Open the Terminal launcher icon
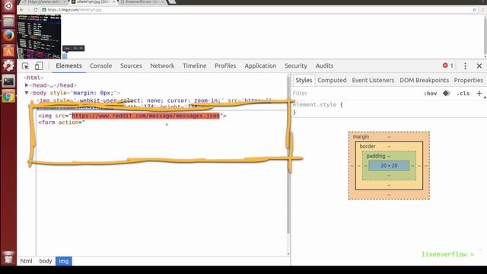This screenshot has height=274, width=487. pyautogui.click(x=8, y=81)
